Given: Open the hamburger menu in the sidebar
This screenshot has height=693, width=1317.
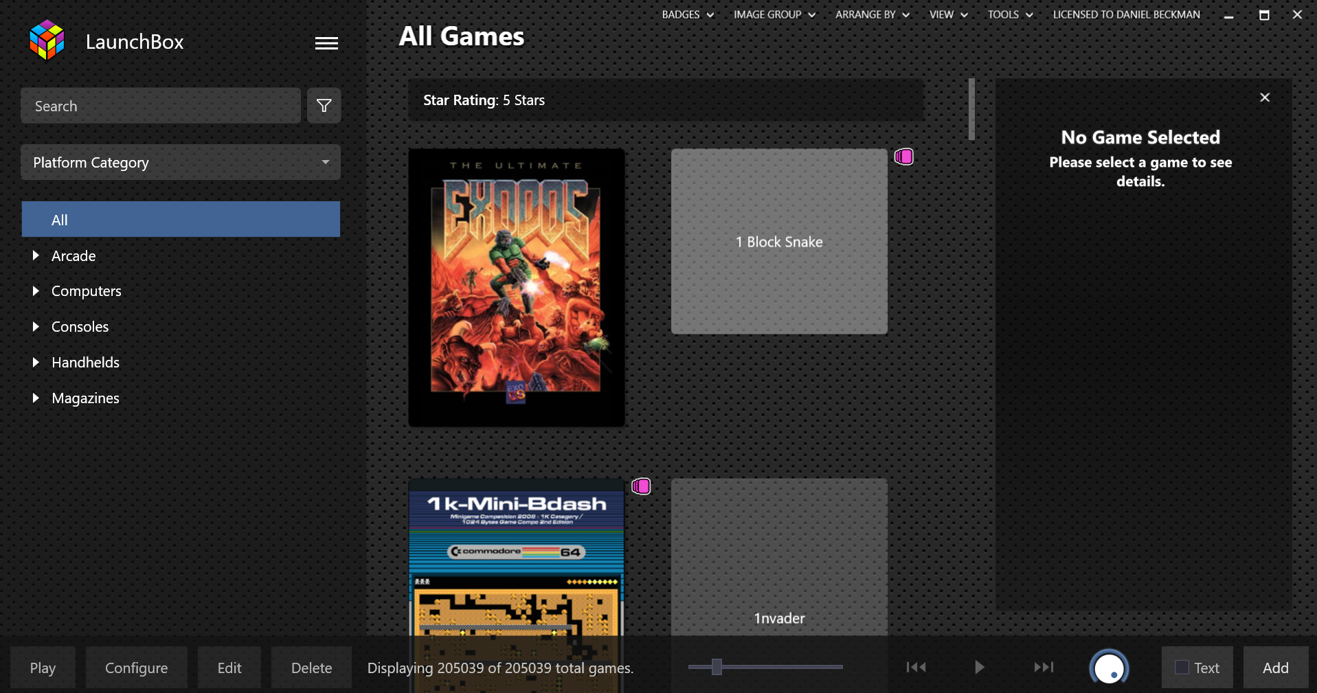Looking at the screenshot, I should (326, 43).
